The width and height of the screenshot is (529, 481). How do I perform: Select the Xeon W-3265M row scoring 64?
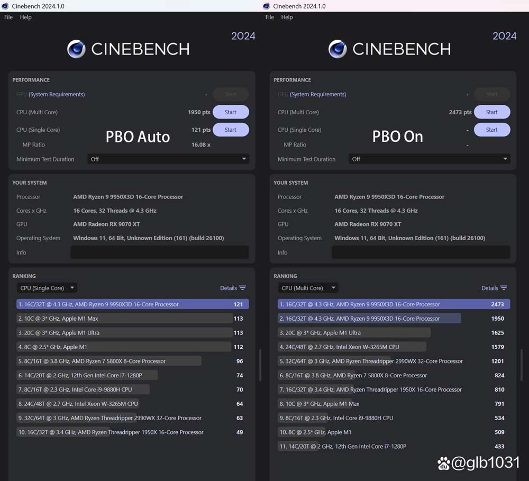133,403
